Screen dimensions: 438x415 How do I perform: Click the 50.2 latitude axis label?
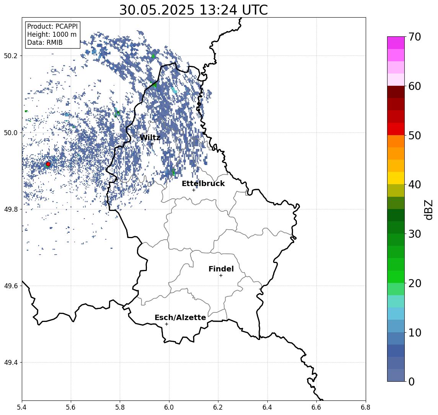[11, 56]
